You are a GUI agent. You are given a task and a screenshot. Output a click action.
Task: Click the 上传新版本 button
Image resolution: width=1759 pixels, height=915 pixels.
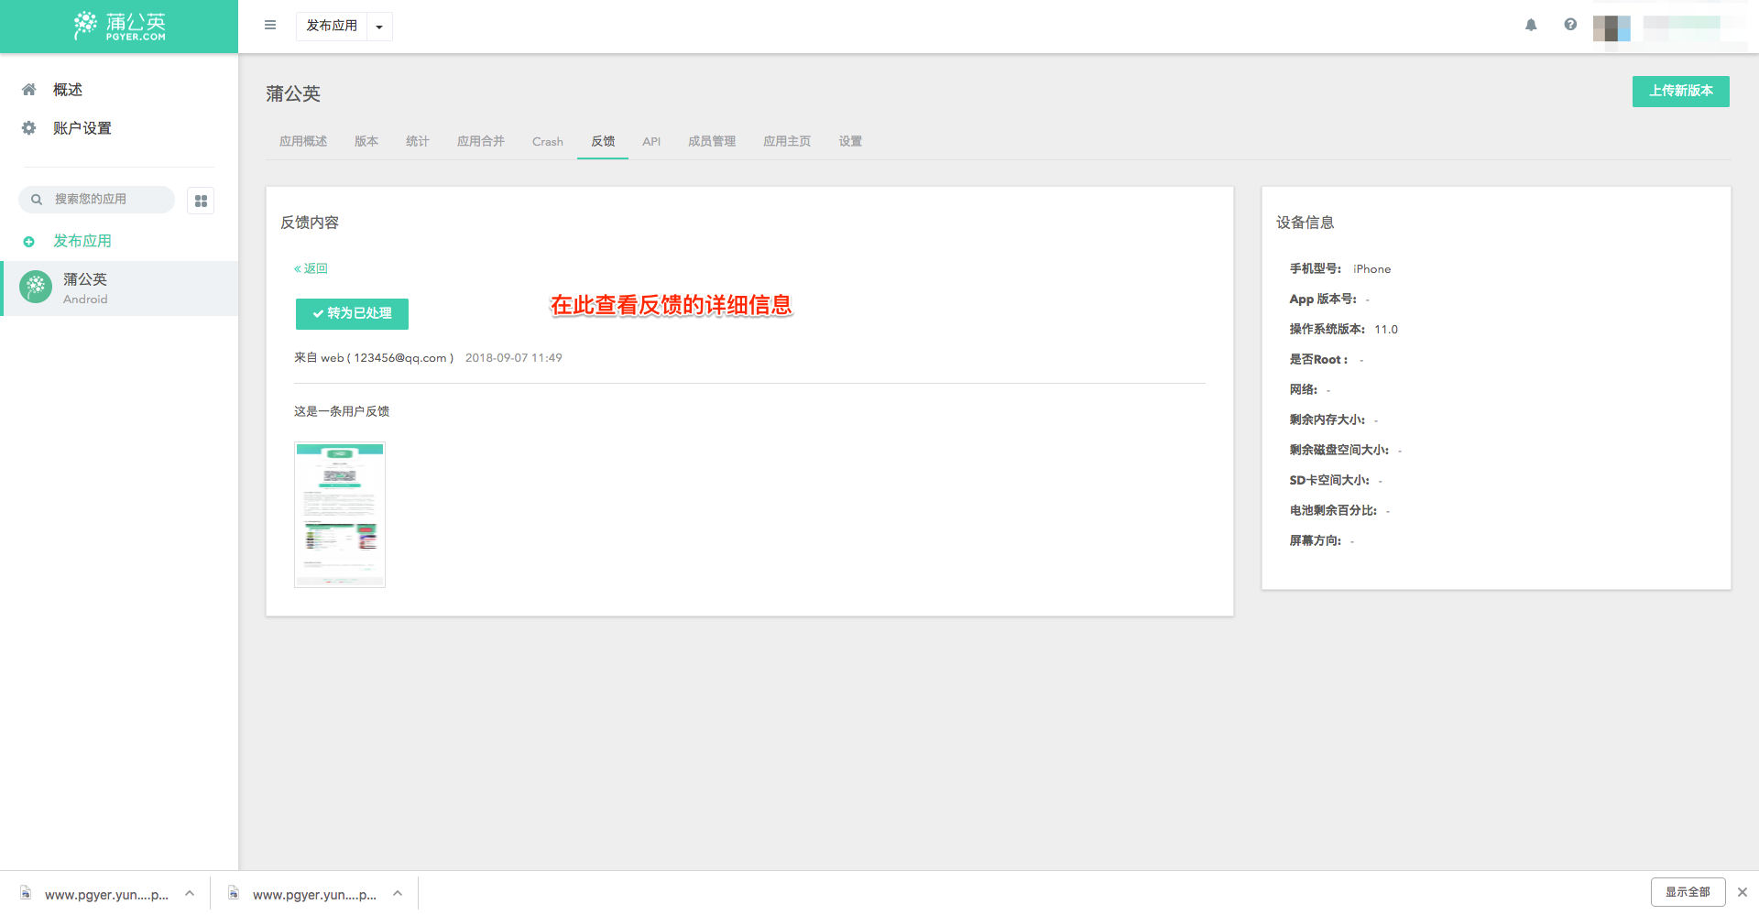click(1680, 92)
